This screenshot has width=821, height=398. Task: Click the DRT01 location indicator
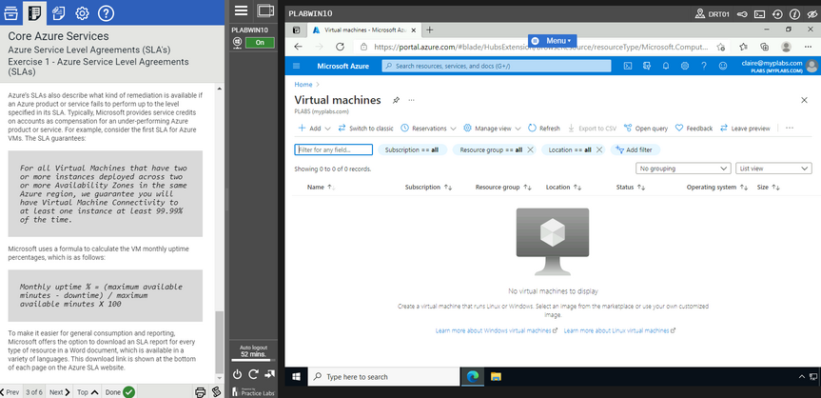[713, 14]
